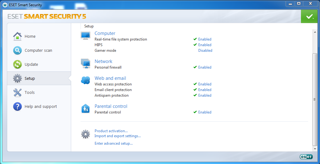Click the HIPS label text
Screen dimensions: 320x164
tap(99, 45)
